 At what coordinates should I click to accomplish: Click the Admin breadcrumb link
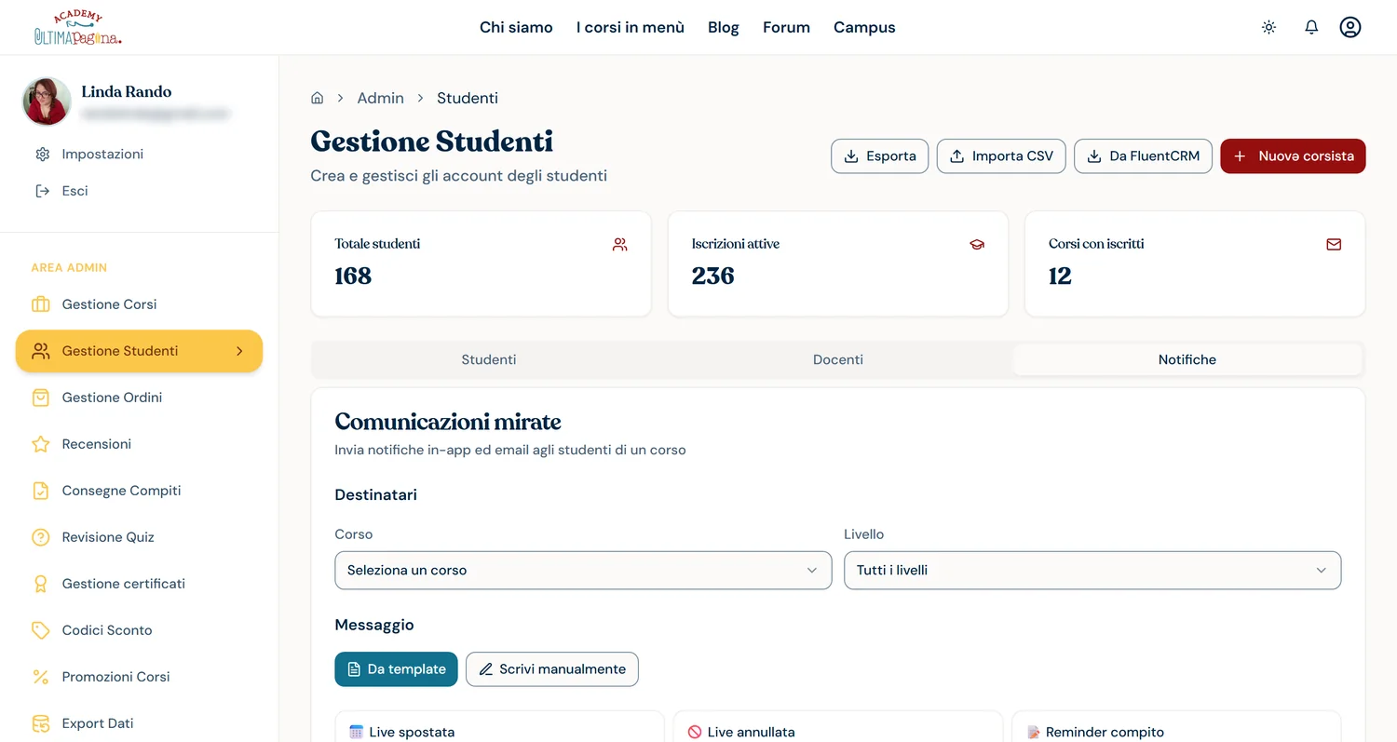click(x=381, y=98)
